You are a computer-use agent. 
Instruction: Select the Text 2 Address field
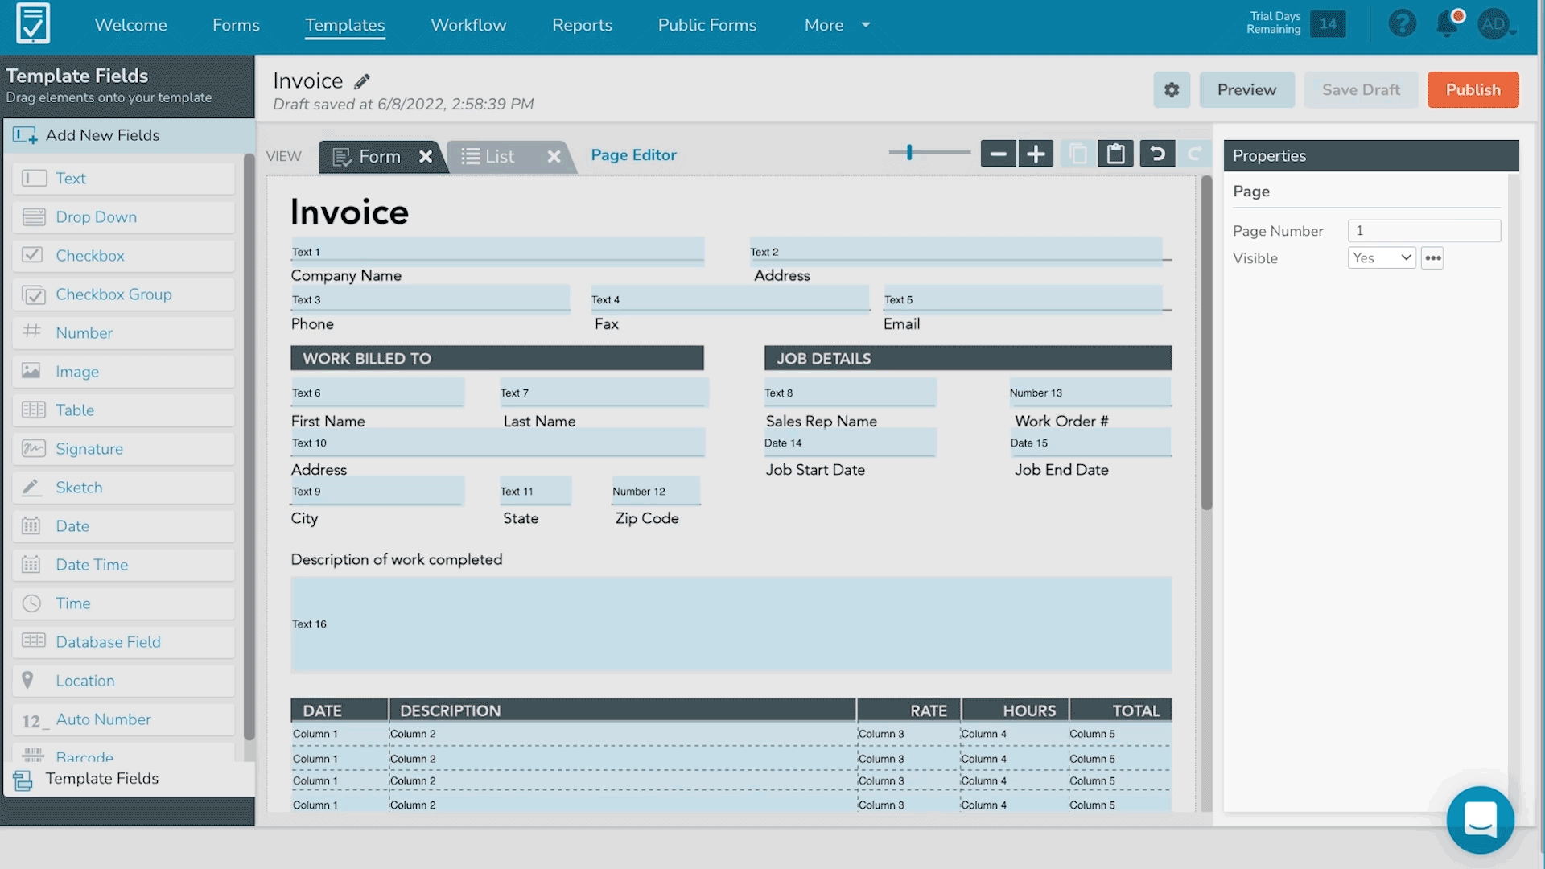956,251
